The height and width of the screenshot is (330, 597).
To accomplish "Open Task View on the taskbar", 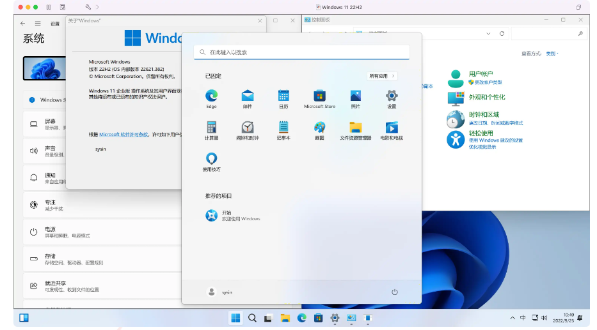I will [x=268, y=318].
